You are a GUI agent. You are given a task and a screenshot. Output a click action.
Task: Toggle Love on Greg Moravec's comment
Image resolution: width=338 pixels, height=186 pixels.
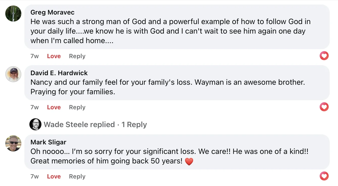coord(54,56)
